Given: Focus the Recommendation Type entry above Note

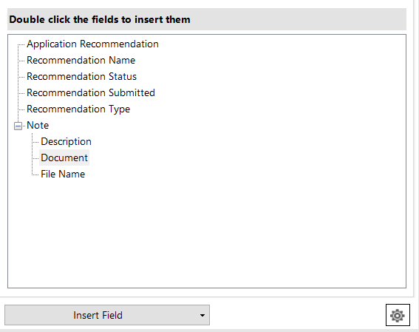Looking at the screenshot, I should pyautogui.click(x=78, y=109).
